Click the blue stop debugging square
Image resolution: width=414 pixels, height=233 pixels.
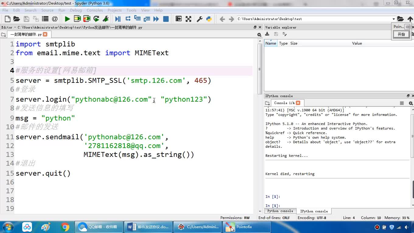(x=166, y=19)
